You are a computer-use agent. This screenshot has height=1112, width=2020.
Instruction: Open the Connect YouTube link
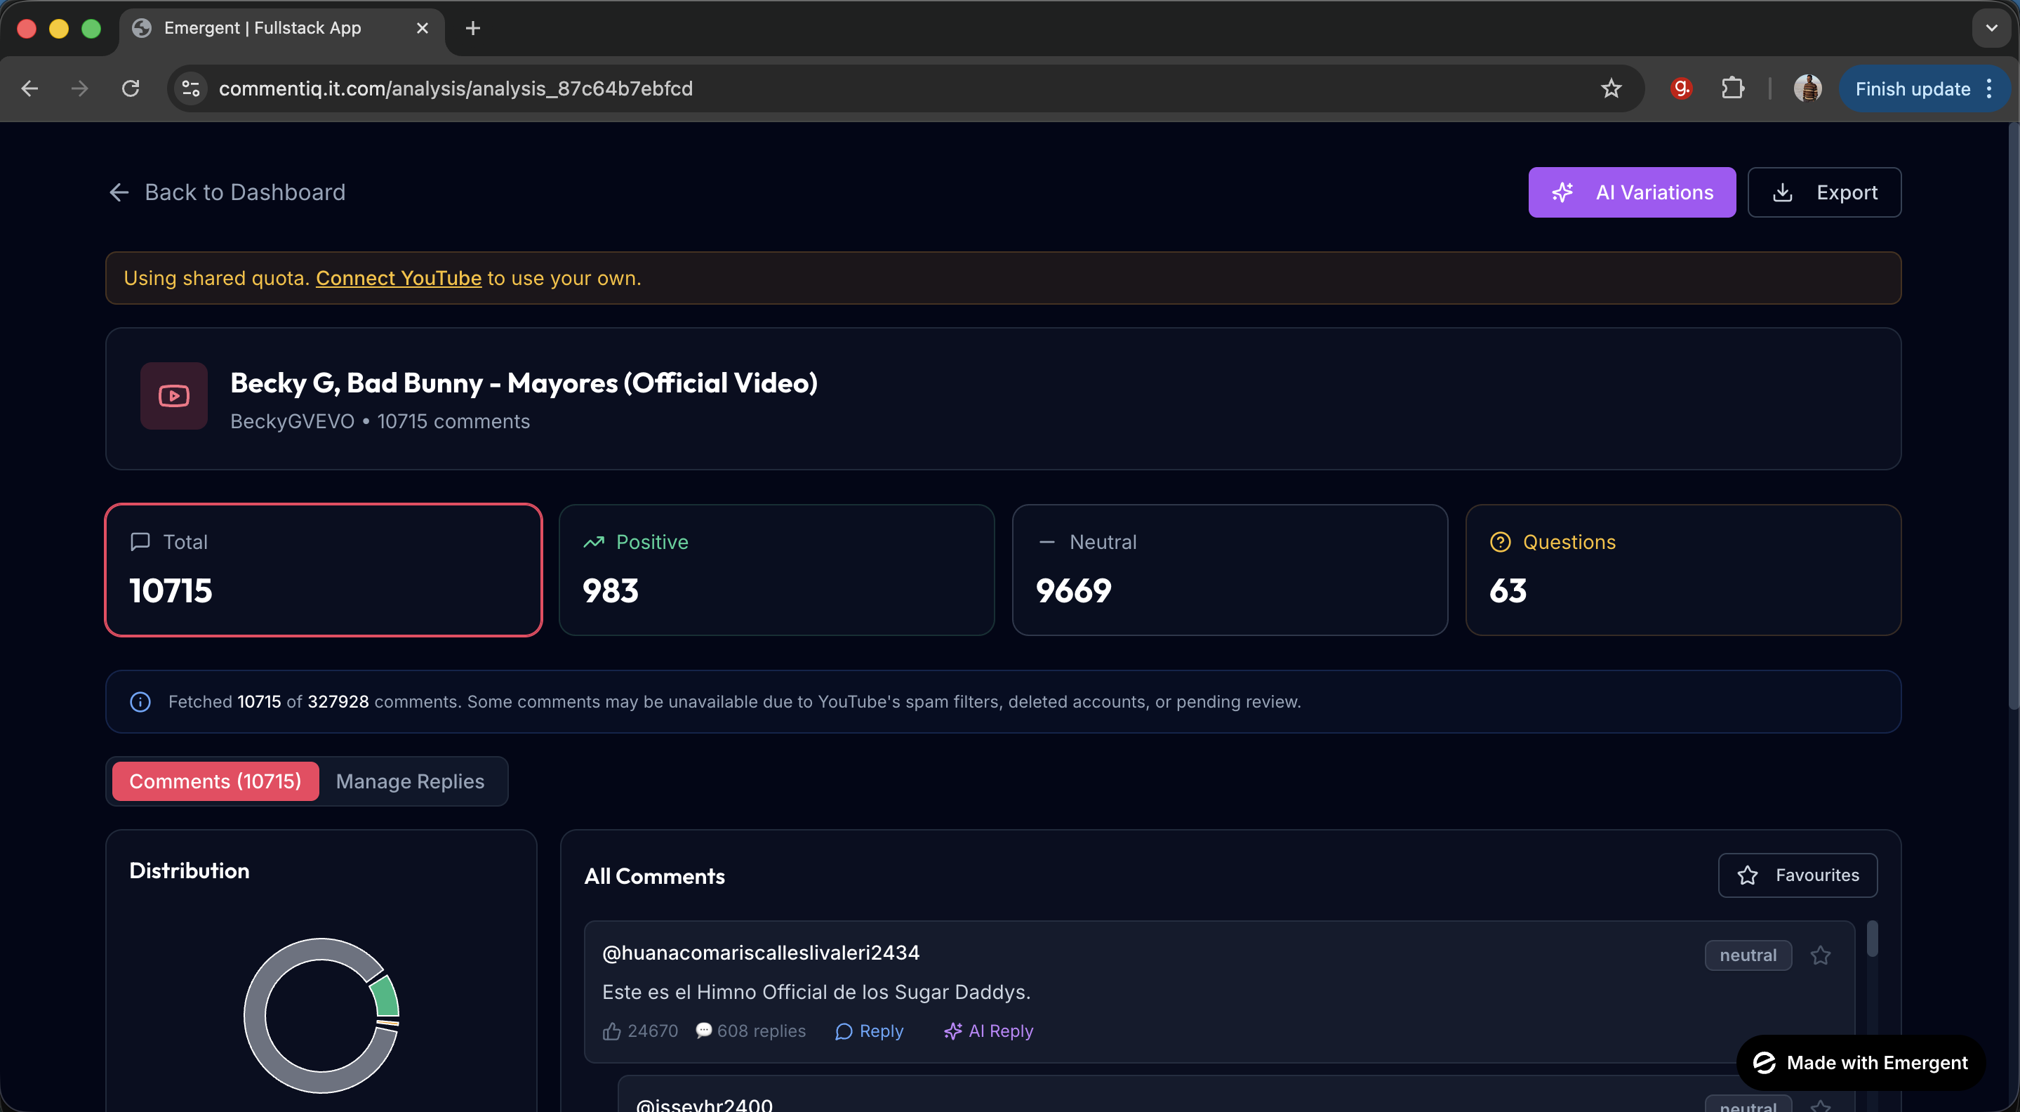[x=399, y=277]
